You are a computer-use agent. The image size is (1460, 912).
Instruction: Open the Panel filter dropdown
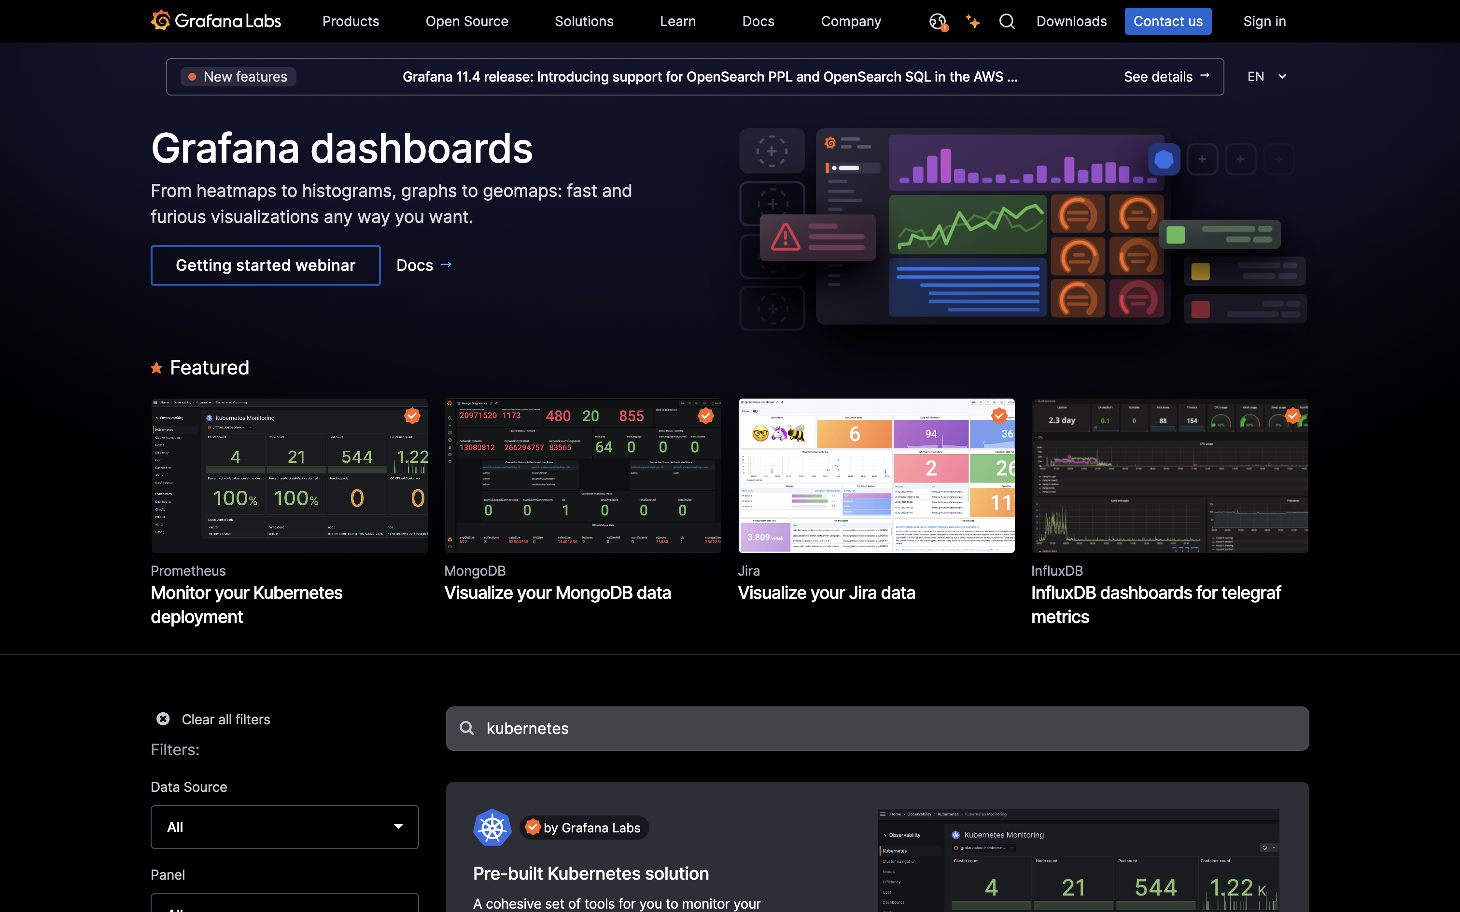[285, 902]
